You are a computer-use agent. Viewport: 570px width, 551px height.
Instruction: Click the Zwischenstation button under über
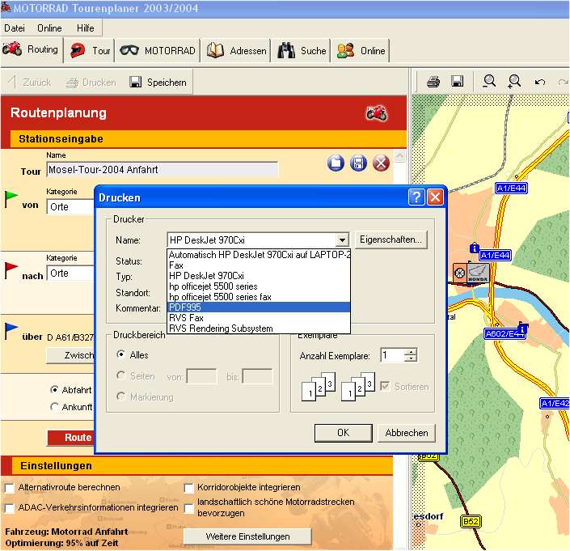70,355
